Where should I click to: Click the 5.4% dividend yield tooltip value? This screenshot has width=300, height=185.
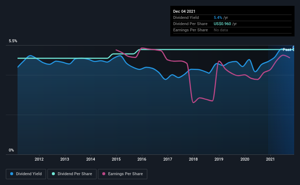[x=218, y=17]
